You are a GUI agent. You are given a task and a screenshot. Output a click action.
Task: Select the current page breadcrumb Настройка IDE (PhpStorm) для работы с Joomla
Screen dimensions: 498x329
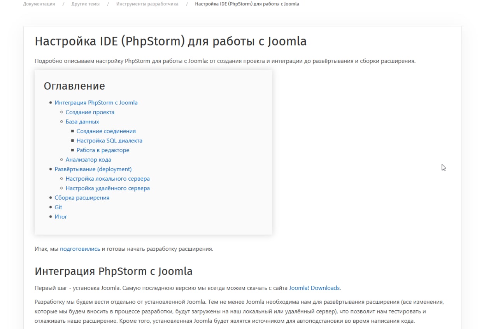pos(247,4)
